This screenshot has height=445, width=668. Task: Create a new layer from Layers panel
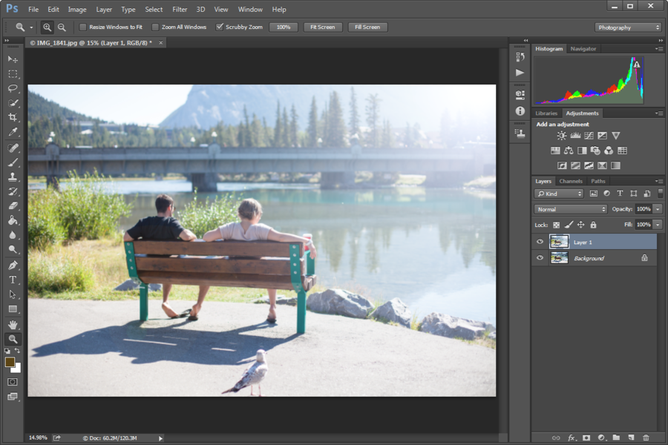click(631, 438)
